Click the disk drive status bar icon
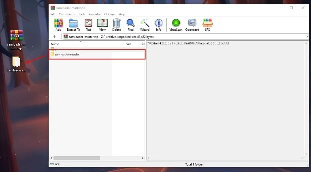 click(x=52, y=164)
